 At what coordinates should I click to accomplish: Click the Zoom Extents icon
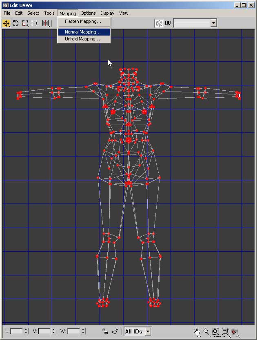225,331
